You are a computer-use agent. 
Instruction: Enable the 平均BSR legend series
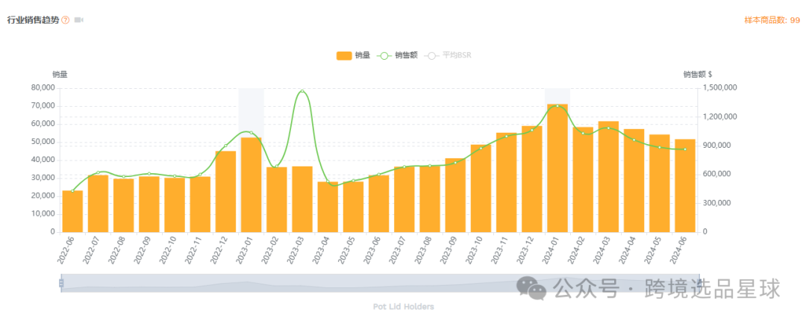point(447,55)
